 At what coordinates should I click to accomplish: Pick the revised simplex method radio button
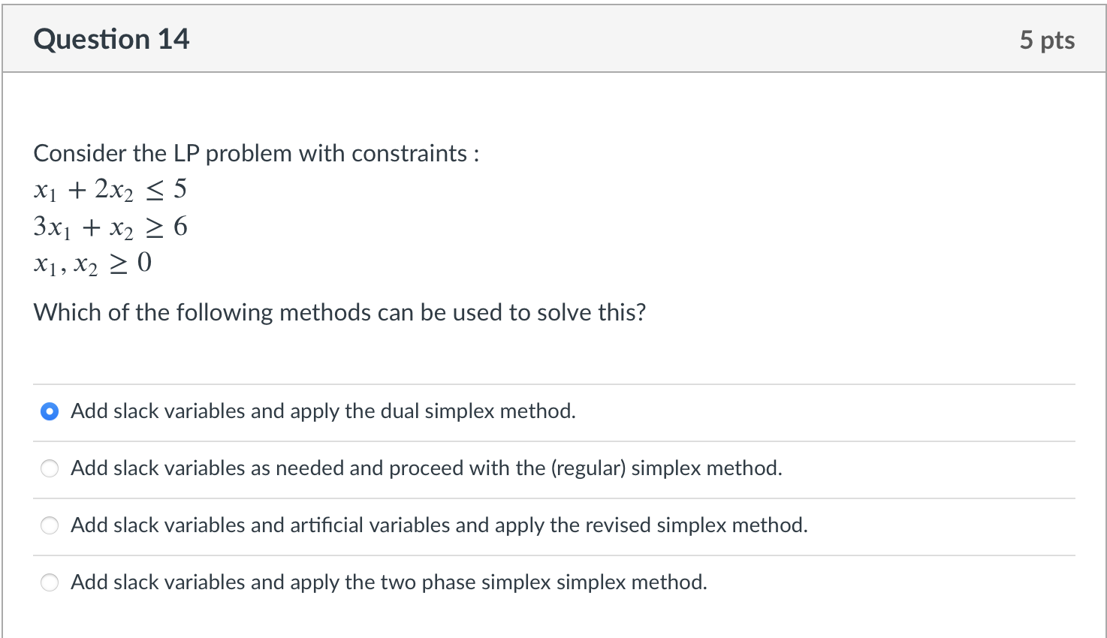50,525
